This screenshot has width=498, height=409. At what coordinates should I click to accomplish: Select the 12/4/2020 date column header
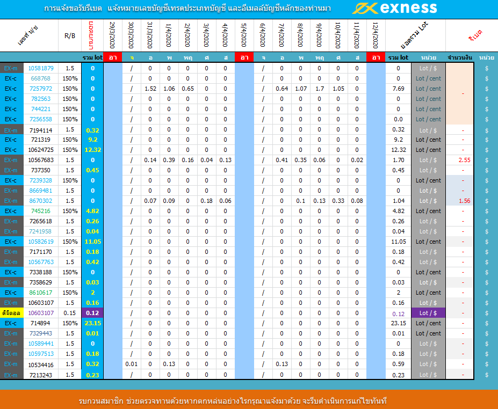tap(376, 35)
